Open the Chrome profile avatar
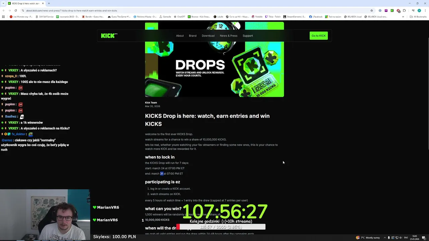This screenshot has height=241, width=429. [419, 10]
